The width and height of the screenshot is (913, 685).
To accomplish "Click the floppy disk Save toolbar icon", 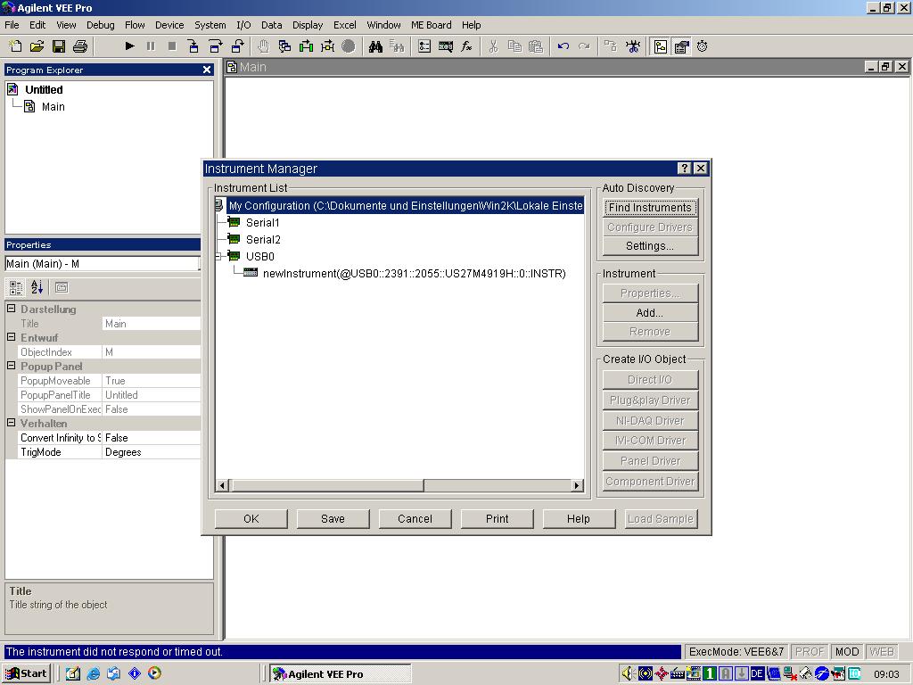I will coord(58,46).
